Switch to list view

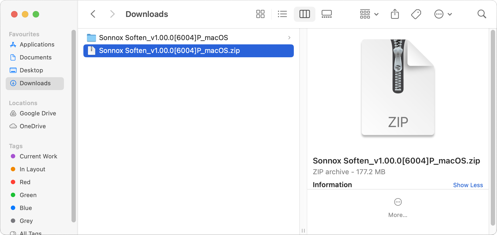[x=282, y=14]
